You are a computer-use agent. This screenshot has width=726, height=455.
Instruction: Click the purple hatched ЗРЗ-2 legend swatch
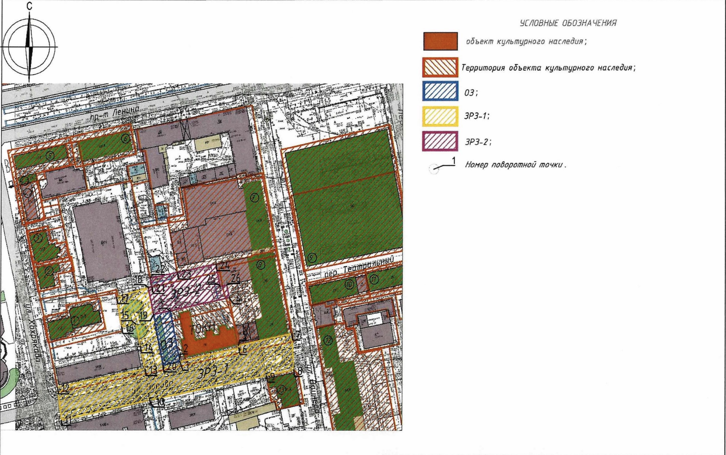click(440, 141)
